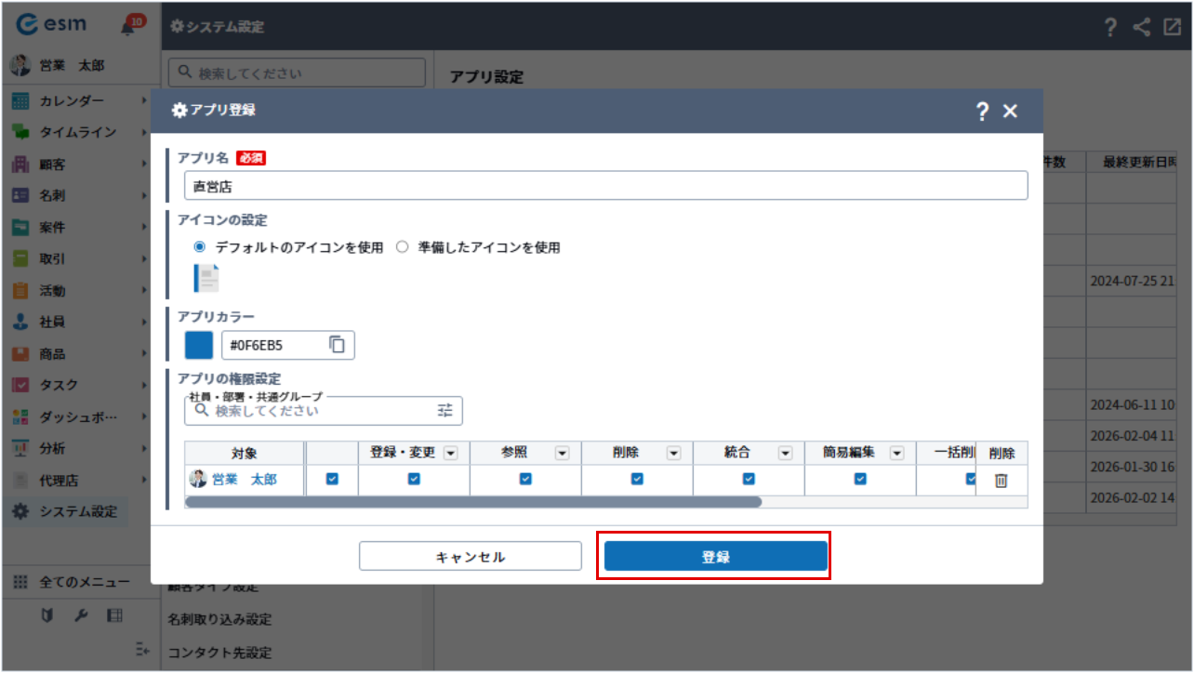
Task: Open the 削除 column dropdown arrow
Action: click(673, 453)
